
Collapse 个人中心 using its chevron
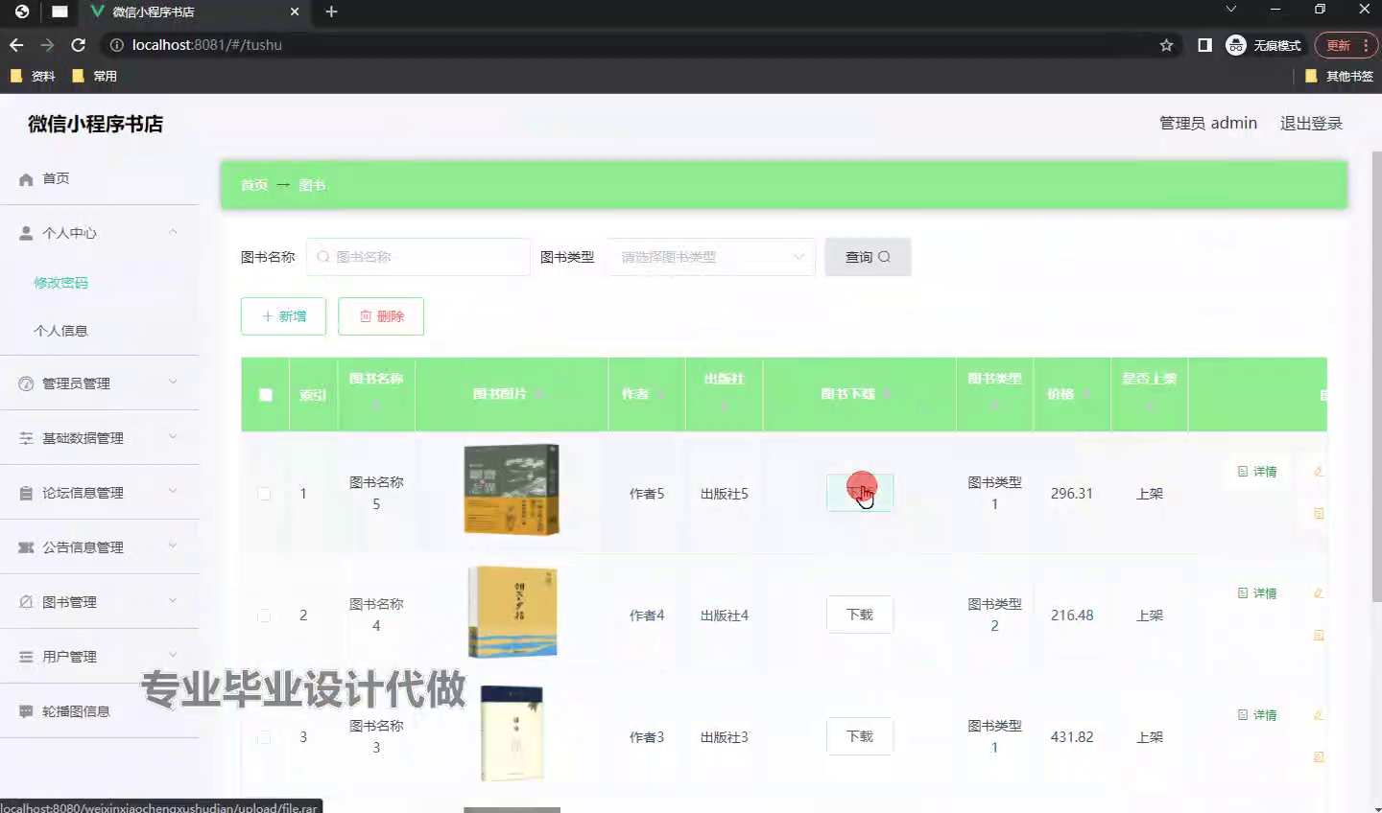pyautogui.click(x=173, y=232)
